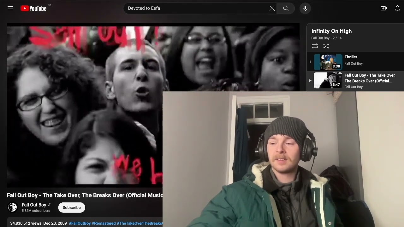The height and width of the screenshot is (227, 404).
Task: Click the now-playing arrow beside The Take Over
Action: click(310, 81)
